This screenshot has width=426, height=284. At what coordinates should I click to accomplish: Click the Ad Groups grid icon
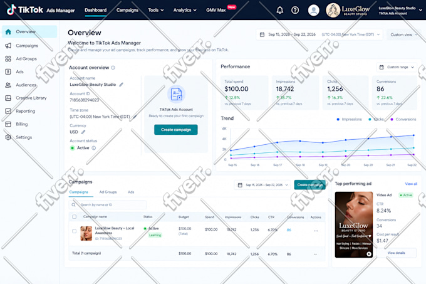tap(8, 58)
